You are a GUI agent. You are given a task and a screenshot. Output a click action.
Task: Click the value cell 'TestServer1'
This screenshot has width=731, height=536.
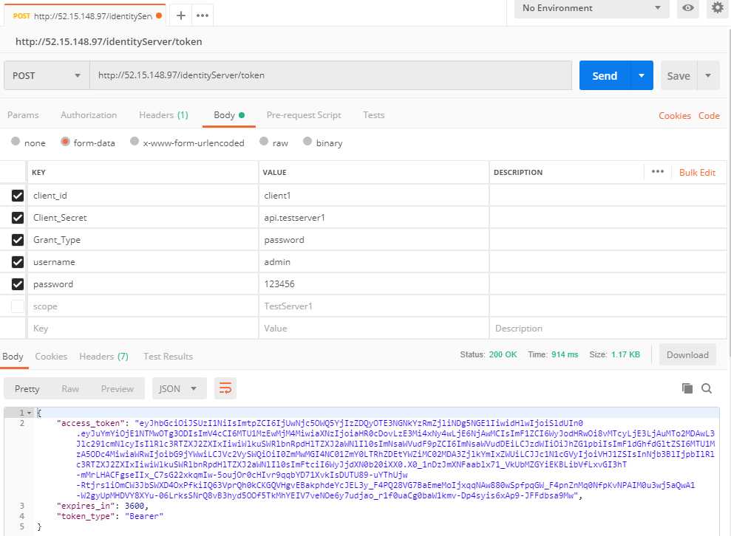[373, 306]
